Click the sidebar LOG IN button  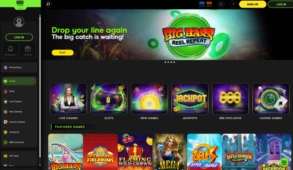coord(19,37)
